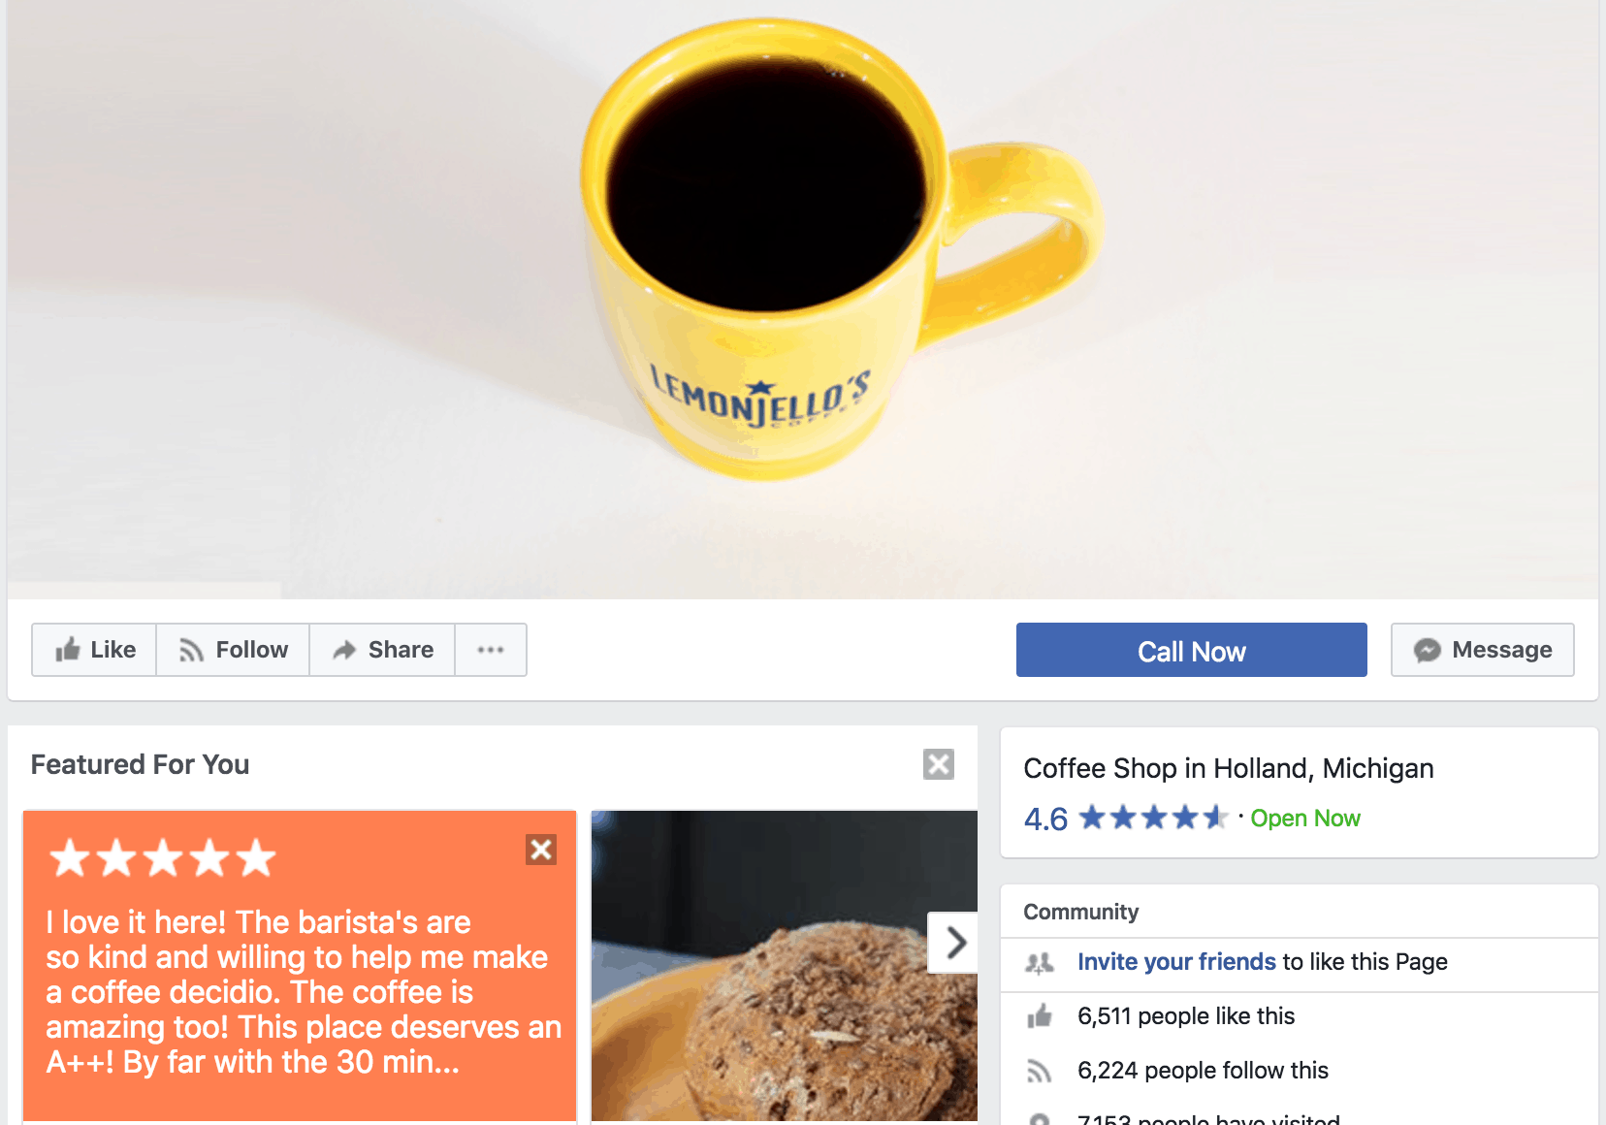1606x1125 pixels.
Task: Close the orange five-star review card
Action: click(x=541, y=850)
